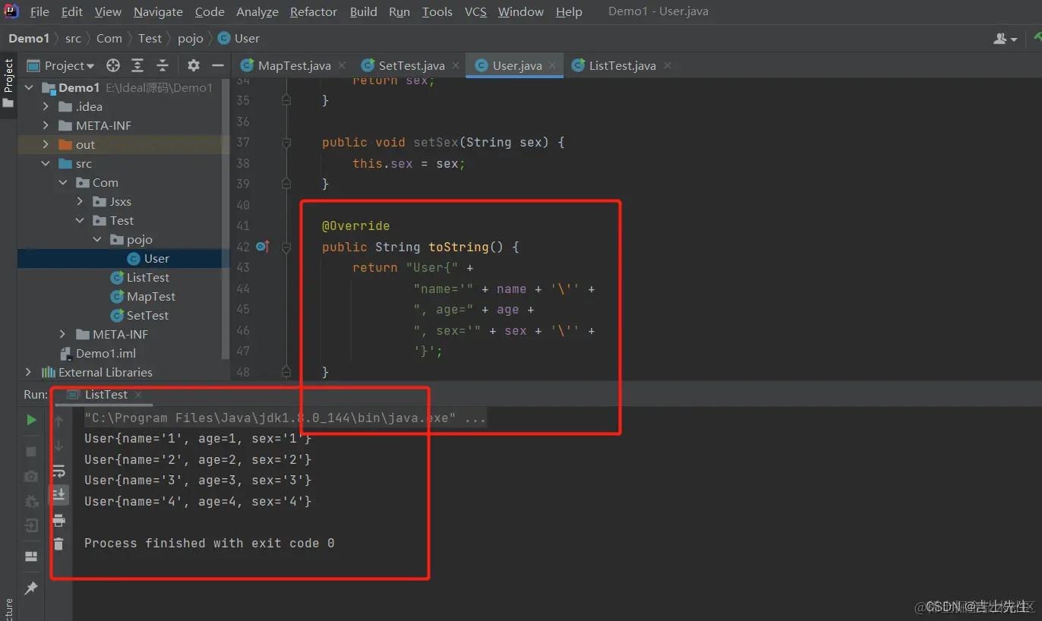The width and height of the screenshot is (1042, 621).
Task: Open the File menu
Action: coord(39,12)
